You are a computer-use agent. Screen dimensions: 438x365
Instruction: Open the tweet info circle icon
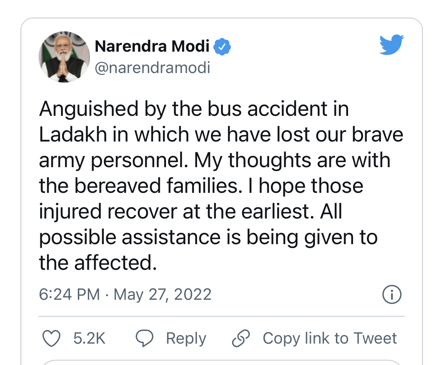(x=392, y=295)
